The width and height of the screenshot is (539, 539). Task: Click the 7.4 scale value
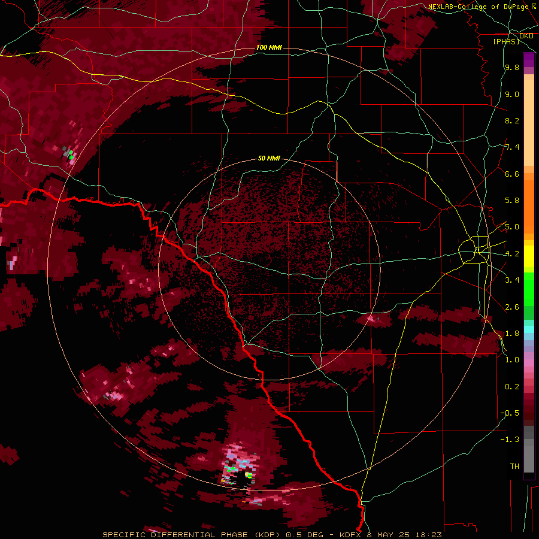point(512,147)
